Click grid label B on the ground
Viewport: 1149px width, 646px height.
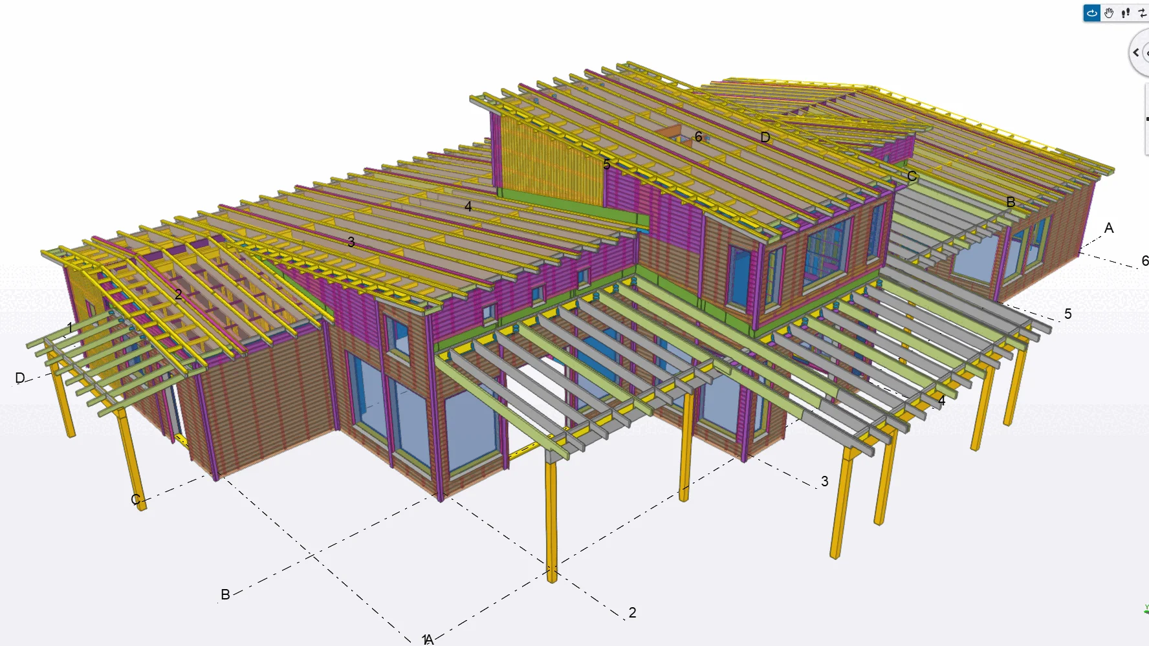point(225,594)
